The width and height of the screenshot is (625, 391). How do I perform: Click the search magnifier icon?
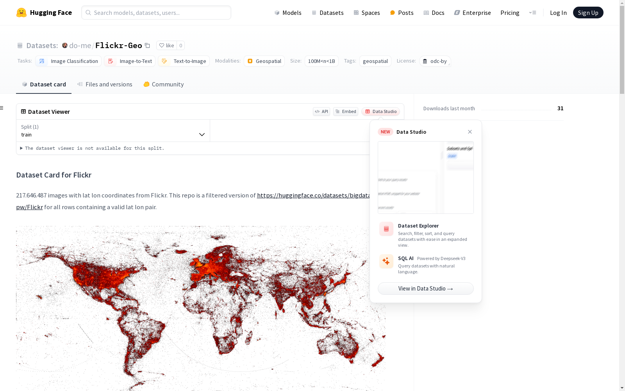tap(88, 13)
